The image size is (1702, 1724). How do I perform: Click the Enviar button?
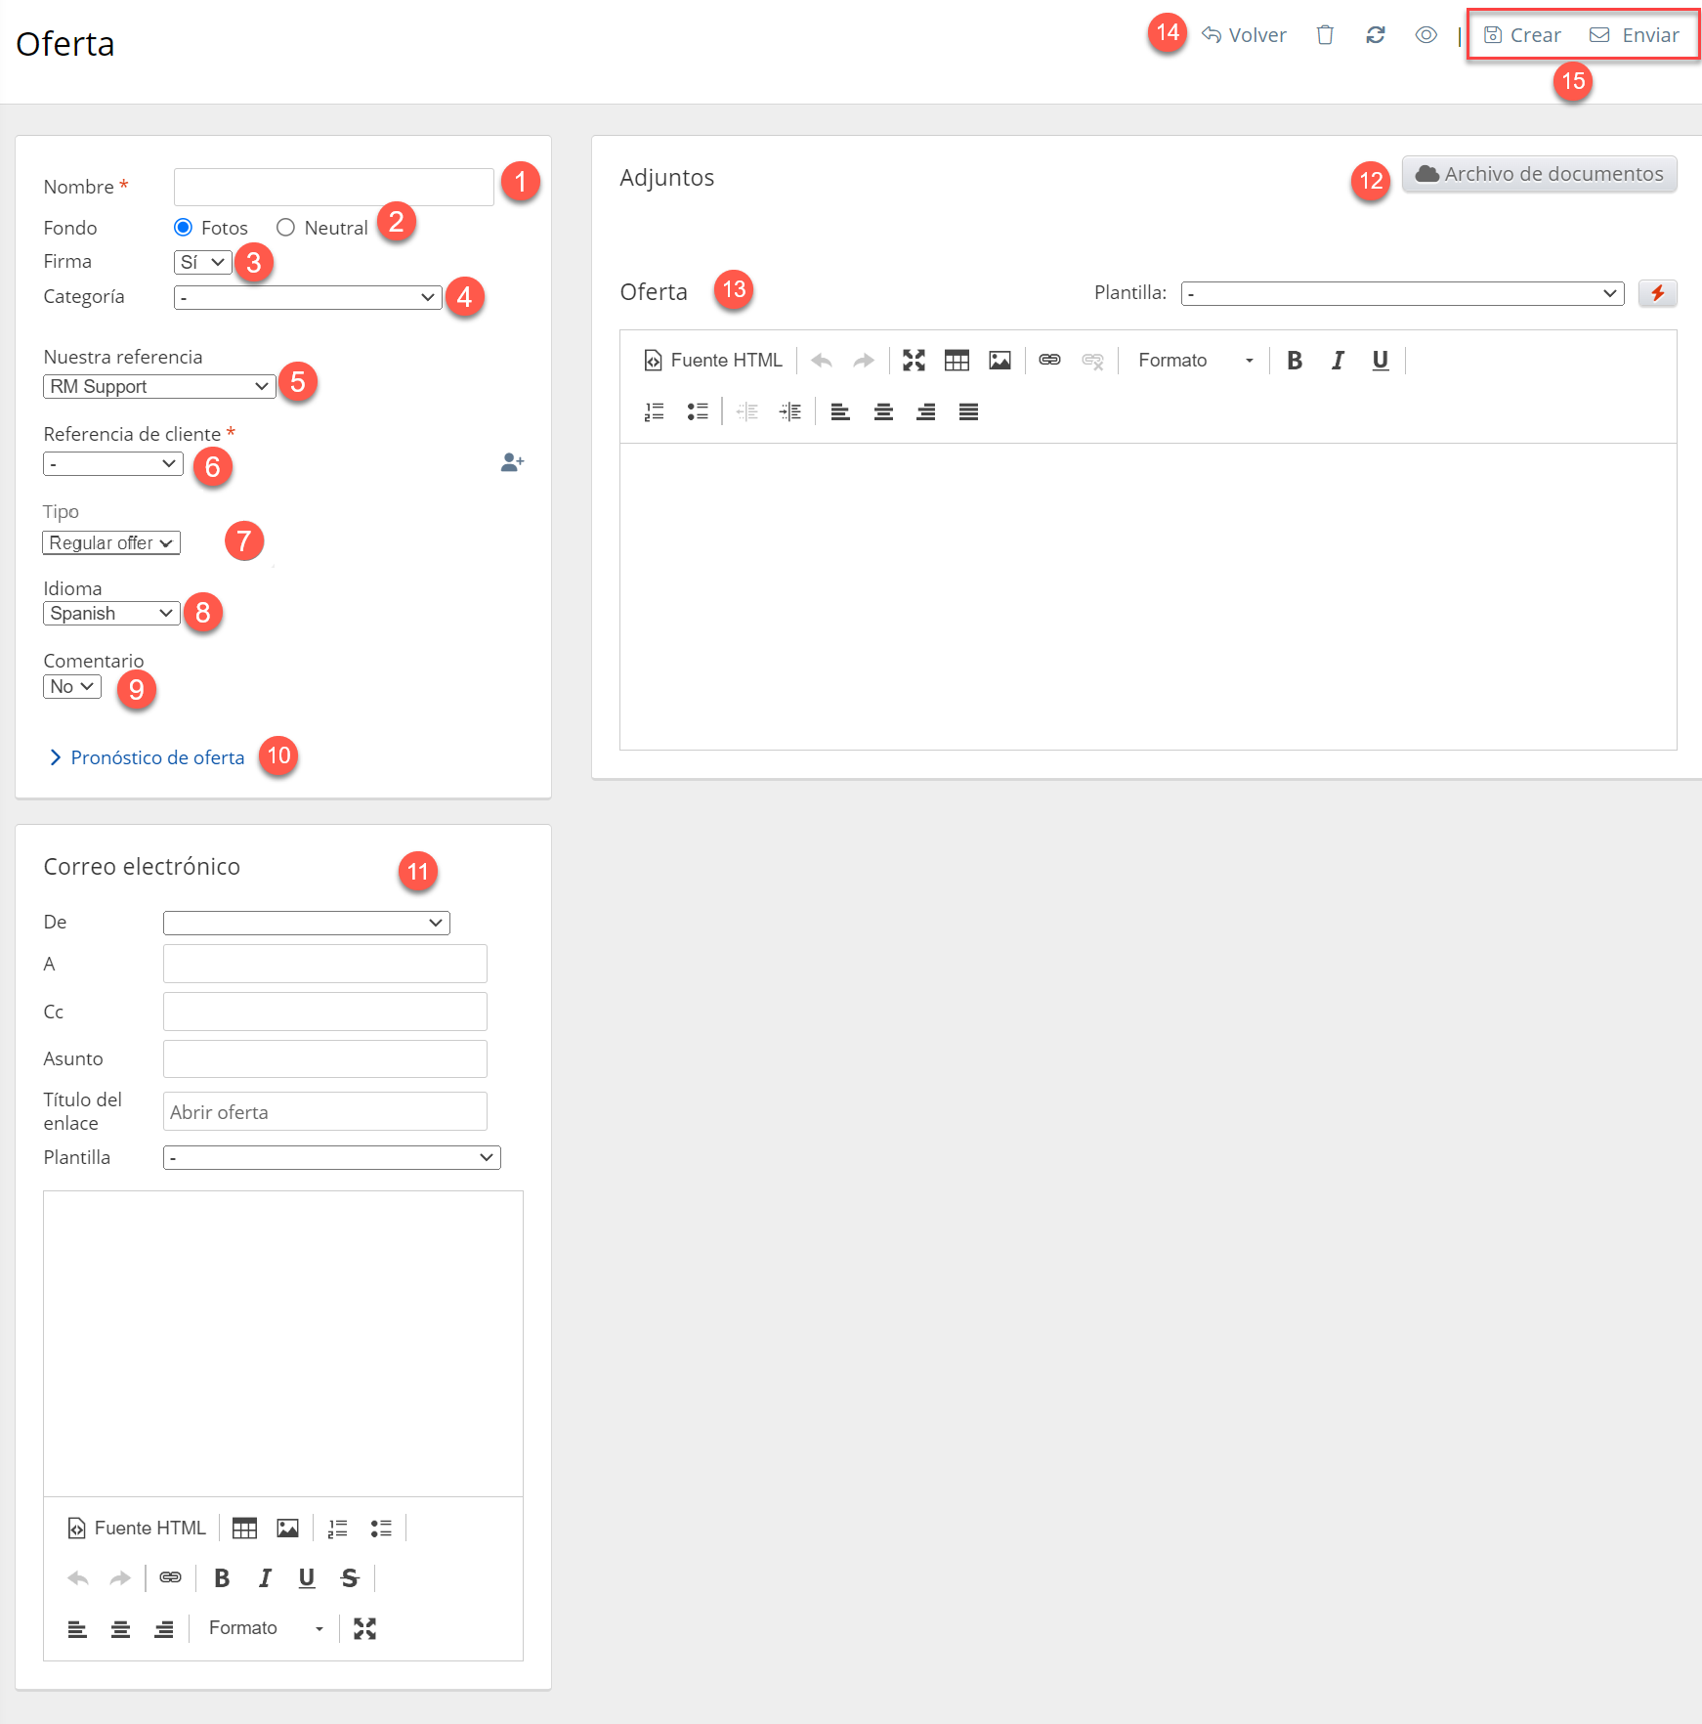[1635, 35]
